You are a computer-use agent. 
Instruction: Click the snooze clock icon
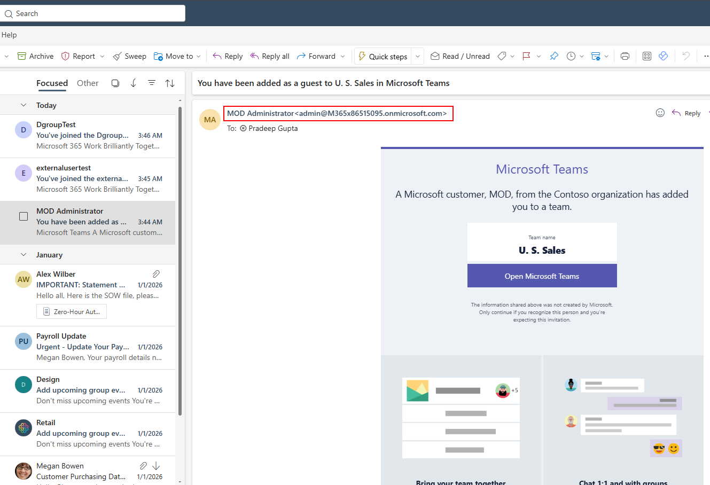pyautogui.click(x=571, y=56)
